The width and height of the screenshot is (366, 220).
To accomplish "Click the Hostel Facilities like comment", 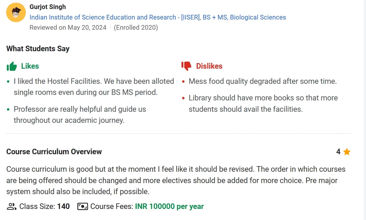I will pyautogui.click(x=94, y=87).
